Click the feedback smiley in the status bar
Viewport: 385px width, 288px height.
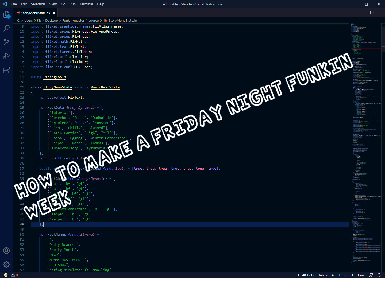(371, 275)
